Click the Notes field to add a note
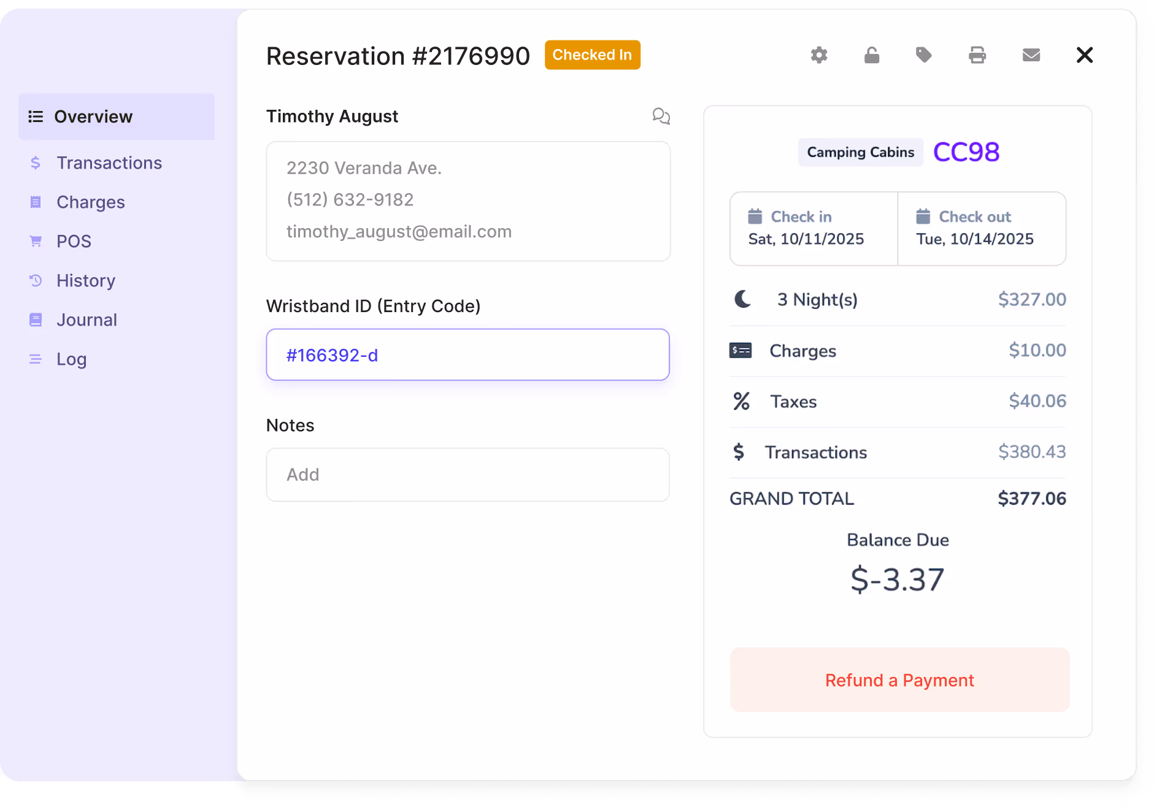Screen dimensions: 1154x807 (467, 475)
